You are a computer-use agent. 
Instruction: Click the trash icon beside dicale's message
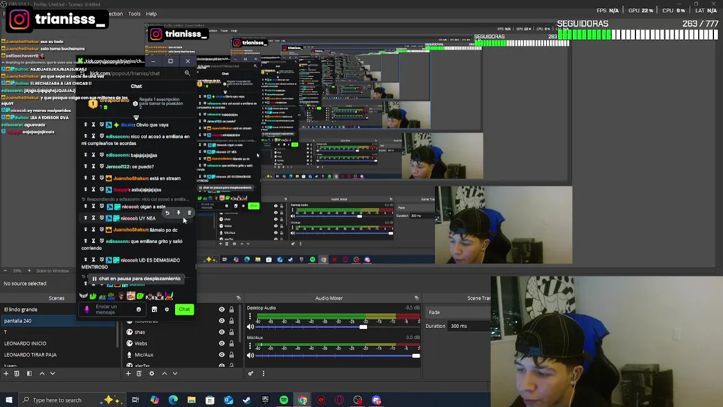click(x=86, y=125)
